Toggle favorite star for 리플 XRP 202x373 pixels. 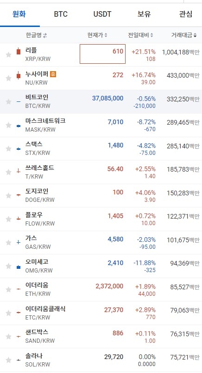coord(8,55)
